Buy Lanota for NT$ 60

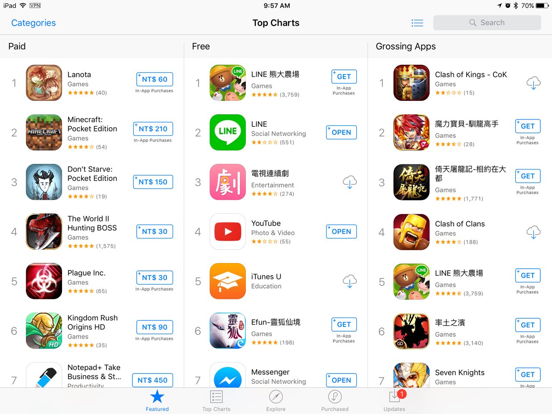point(155,79)
